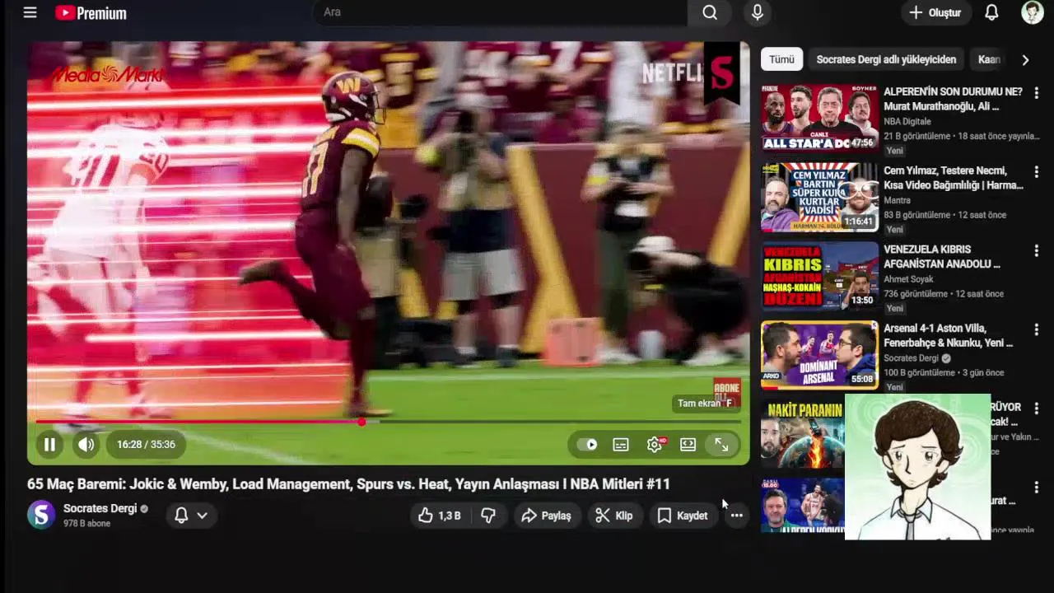Open the Socrates Dergi channel name link
The width and height of the screenshot is (1054, 593).
coord(100,508)
